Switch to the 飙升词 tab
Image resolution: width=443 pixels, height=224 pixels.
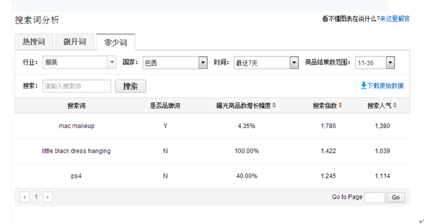[75, 42]
